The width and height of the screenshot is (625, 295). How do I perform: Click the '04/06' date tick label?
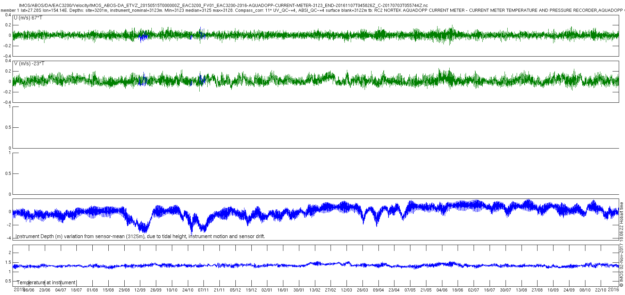442,290
